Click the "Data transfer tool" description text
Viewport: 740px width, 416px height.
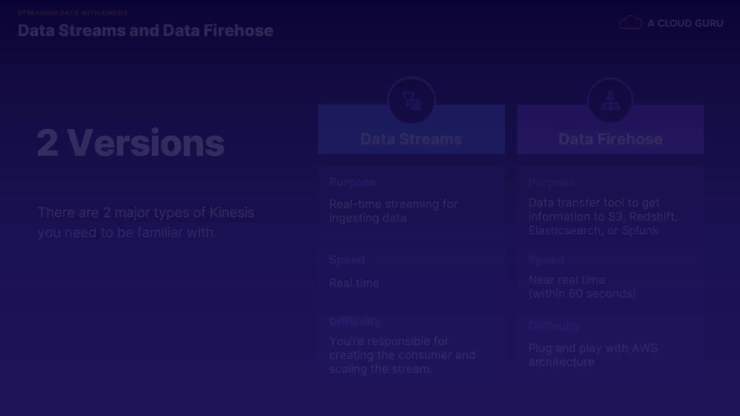(602, 216)
